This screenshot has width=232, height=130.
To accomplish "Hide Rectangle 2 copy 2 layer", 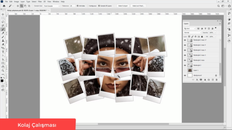I will [x=185, y=55].
